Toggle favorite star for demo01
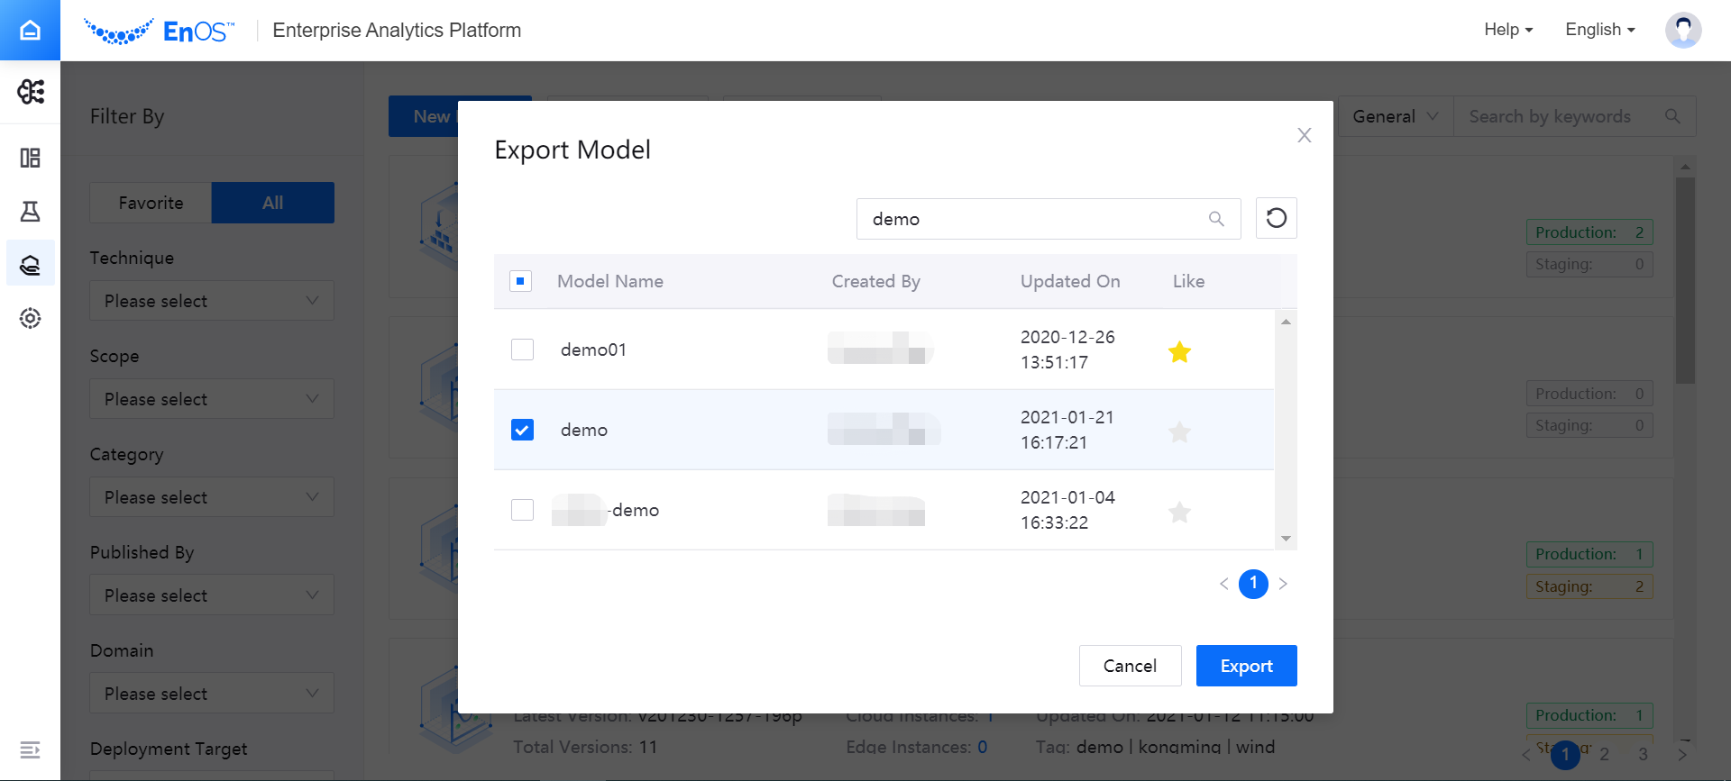The width and height of the screenshot is (1731, 781). click(x=1179, y=351)
